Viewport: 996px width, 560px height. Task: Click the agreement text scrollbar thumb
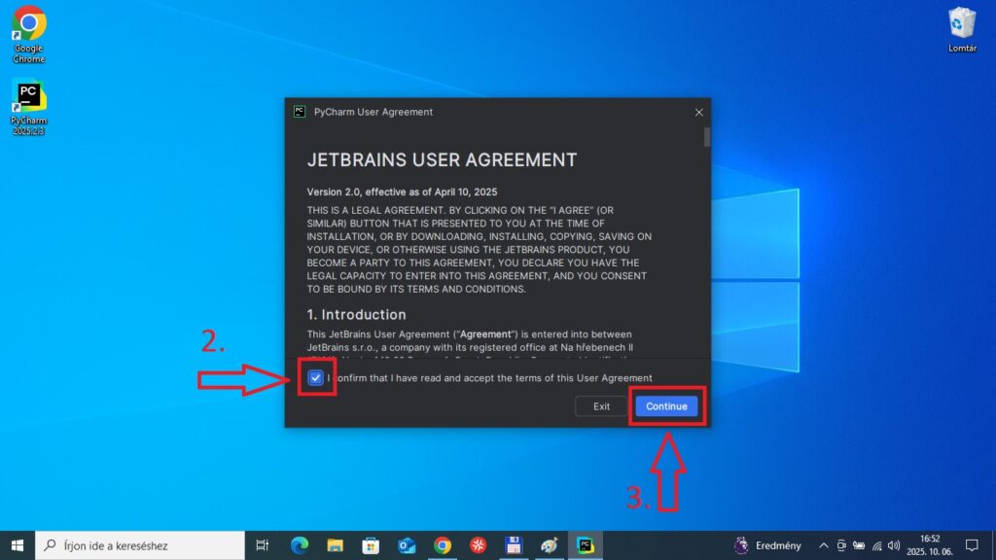(707, 137)
